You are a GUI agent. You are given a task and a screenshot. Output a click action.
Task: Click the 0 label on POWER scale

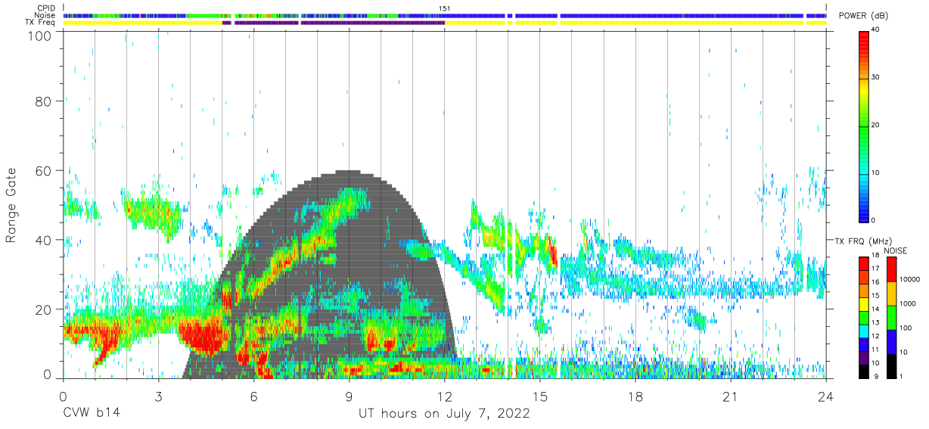point(874,220)
